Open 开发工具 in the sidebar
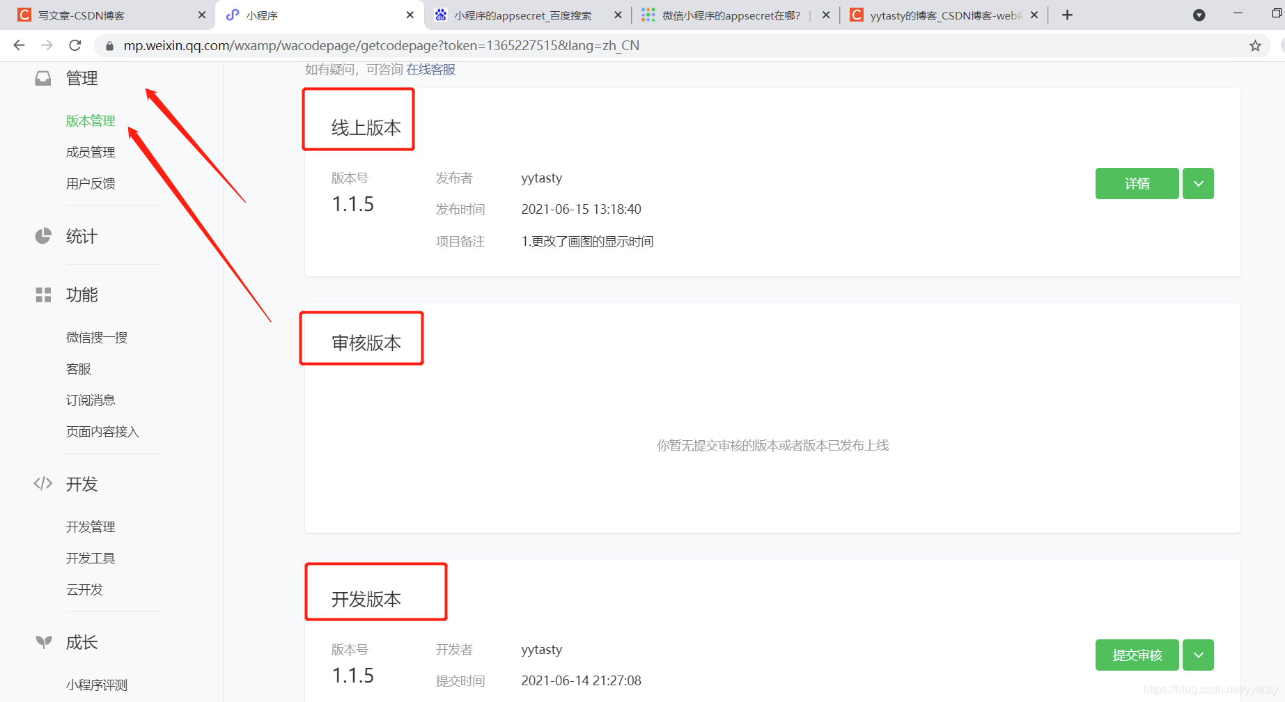Screen dimensions: 1285x702 click(x=91, y=558)
